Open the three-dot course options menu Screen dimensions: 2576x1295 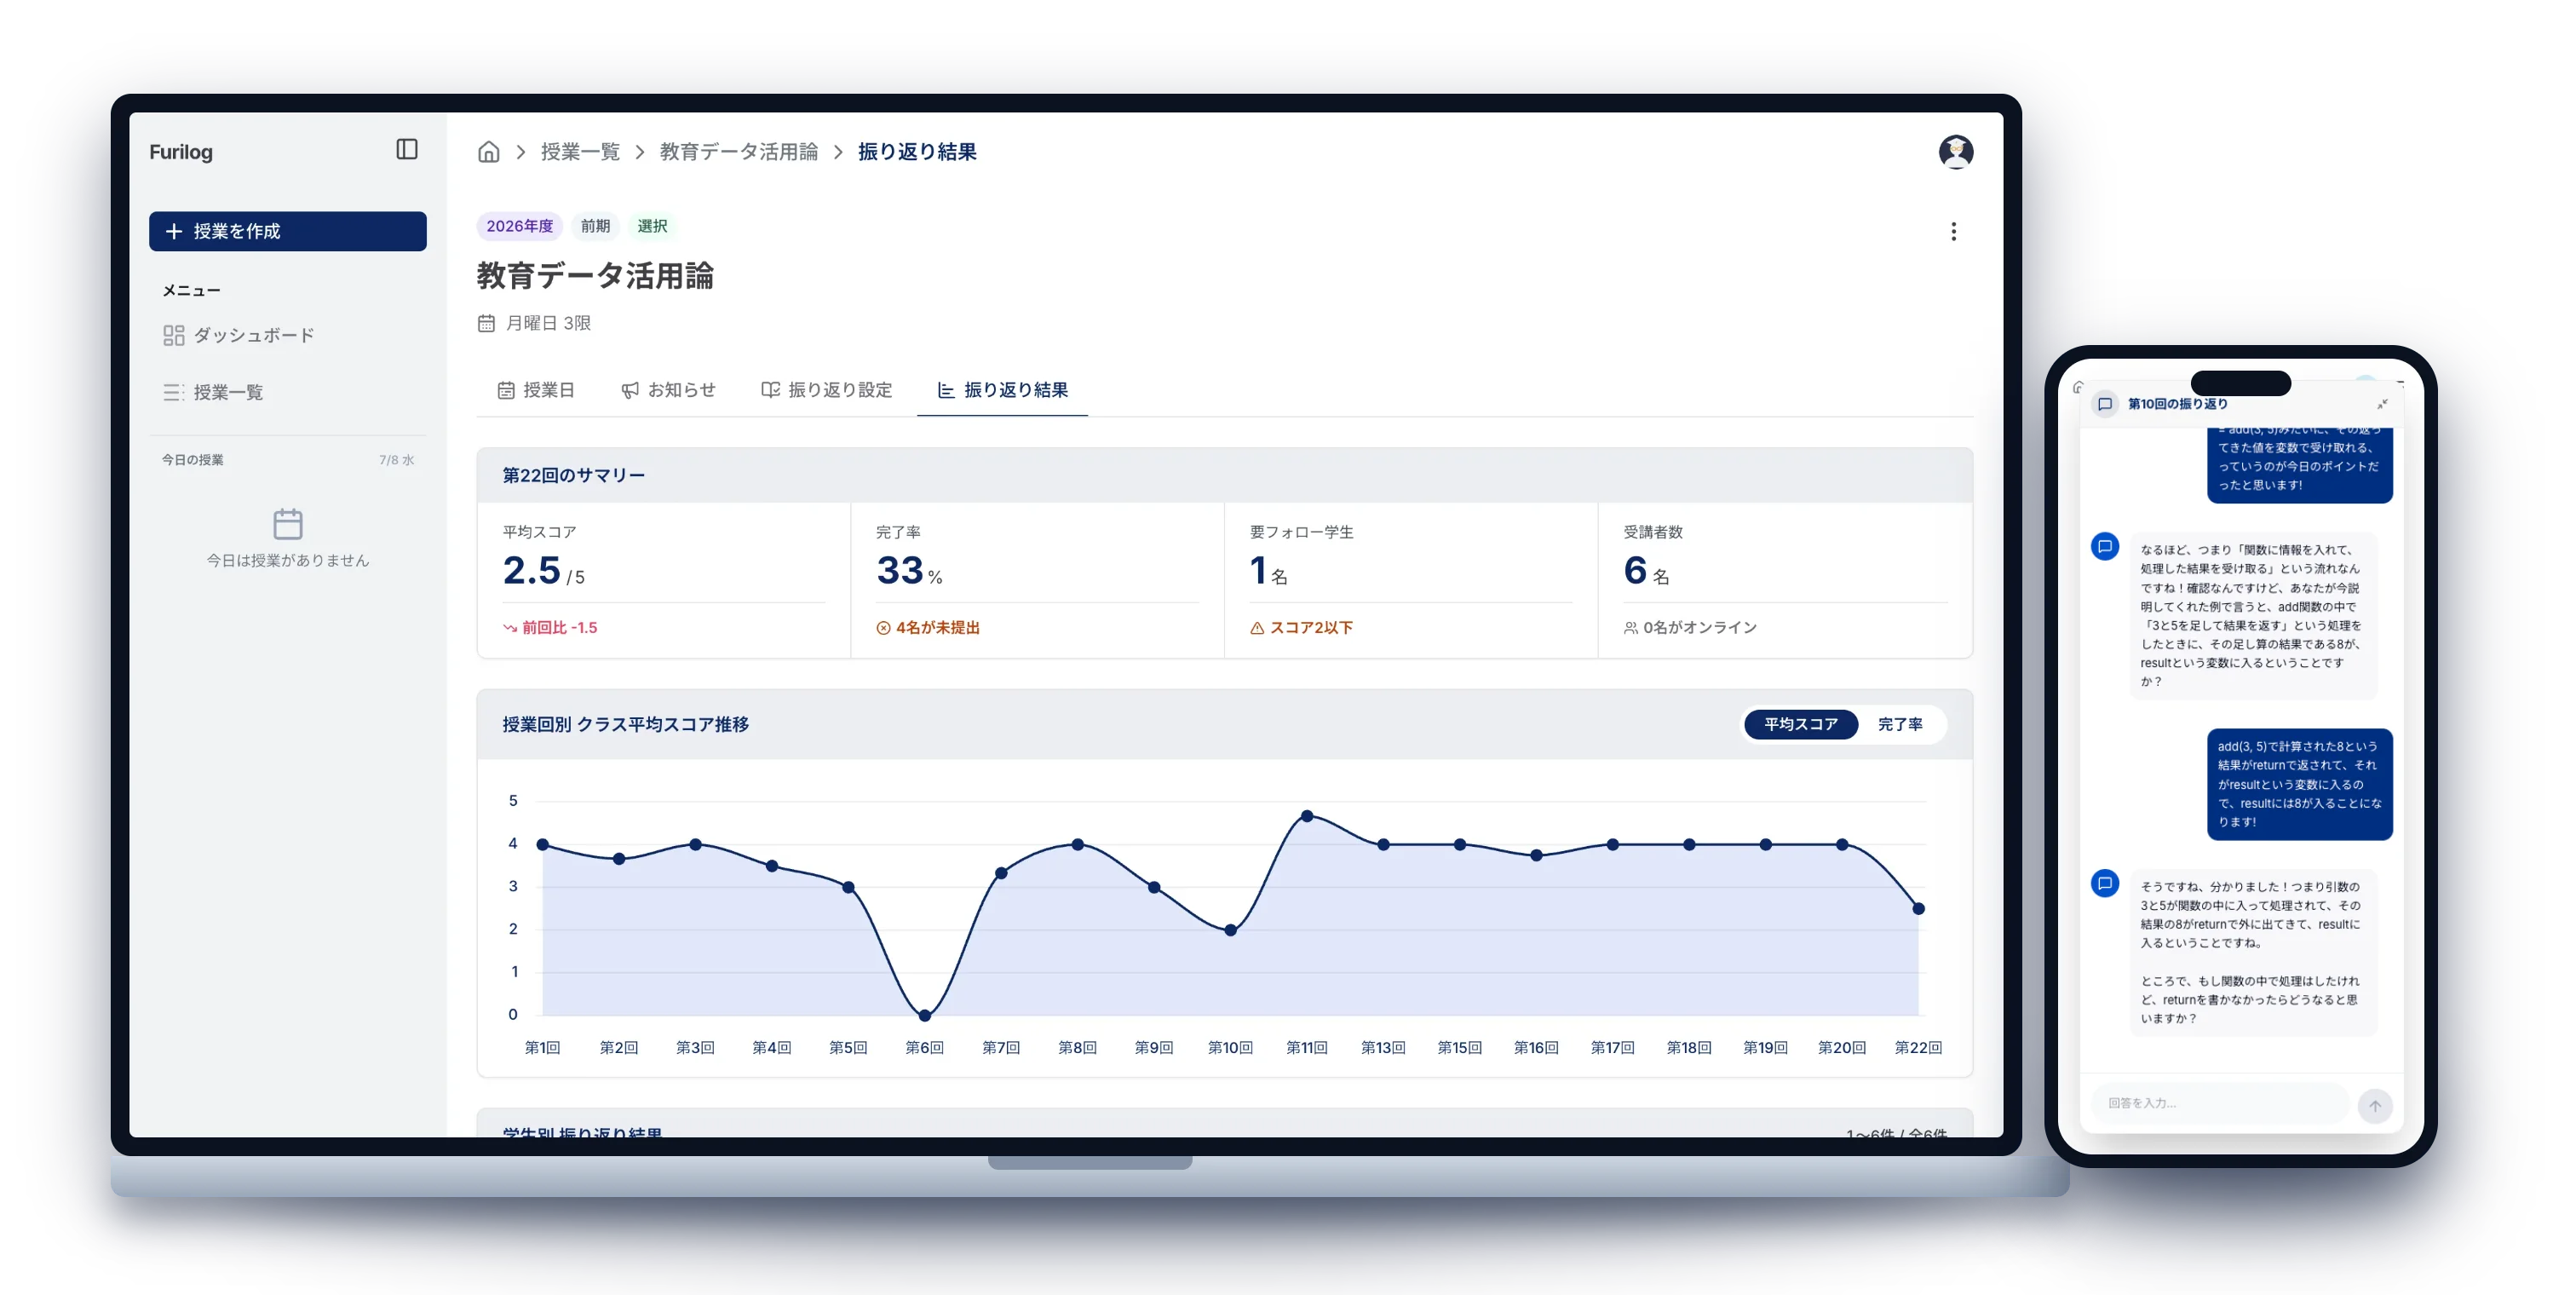click(x=1953, y=232)
